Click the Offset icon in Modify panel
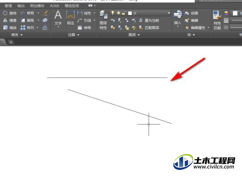 tap(45, 28)
